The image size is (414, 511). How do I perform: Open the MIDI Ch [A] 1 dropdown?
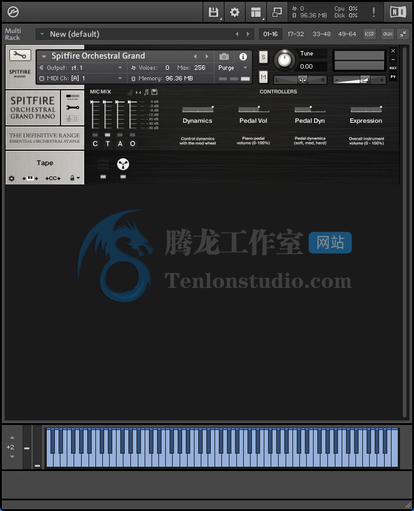tap(80, 79)
